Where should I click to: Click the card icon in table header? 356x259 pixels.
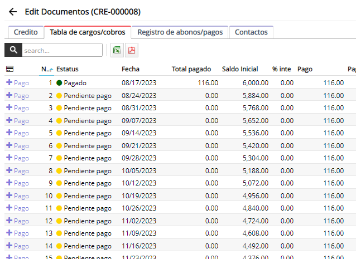[9, 69]
